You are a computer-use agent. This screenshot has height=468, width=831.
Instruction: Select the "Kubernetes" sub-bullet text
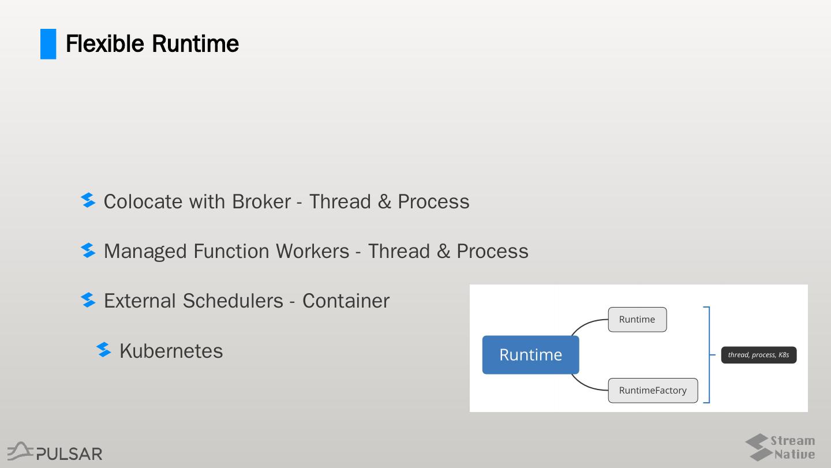coord(171,351)
